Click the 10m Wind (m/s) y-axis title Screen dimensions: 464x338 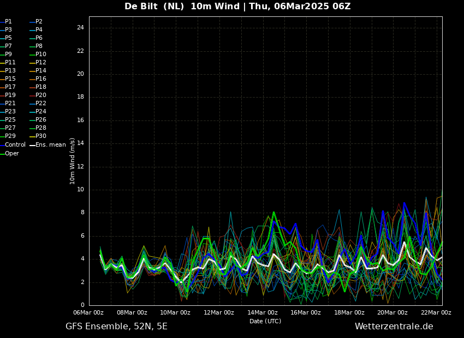tap(72, 161)
